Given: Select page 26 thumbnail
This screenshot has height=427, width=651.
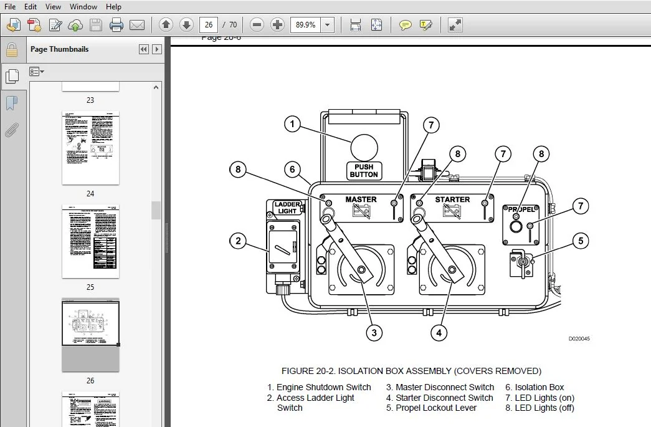Looking at the screenshot, I should click(x=90, y=335).
